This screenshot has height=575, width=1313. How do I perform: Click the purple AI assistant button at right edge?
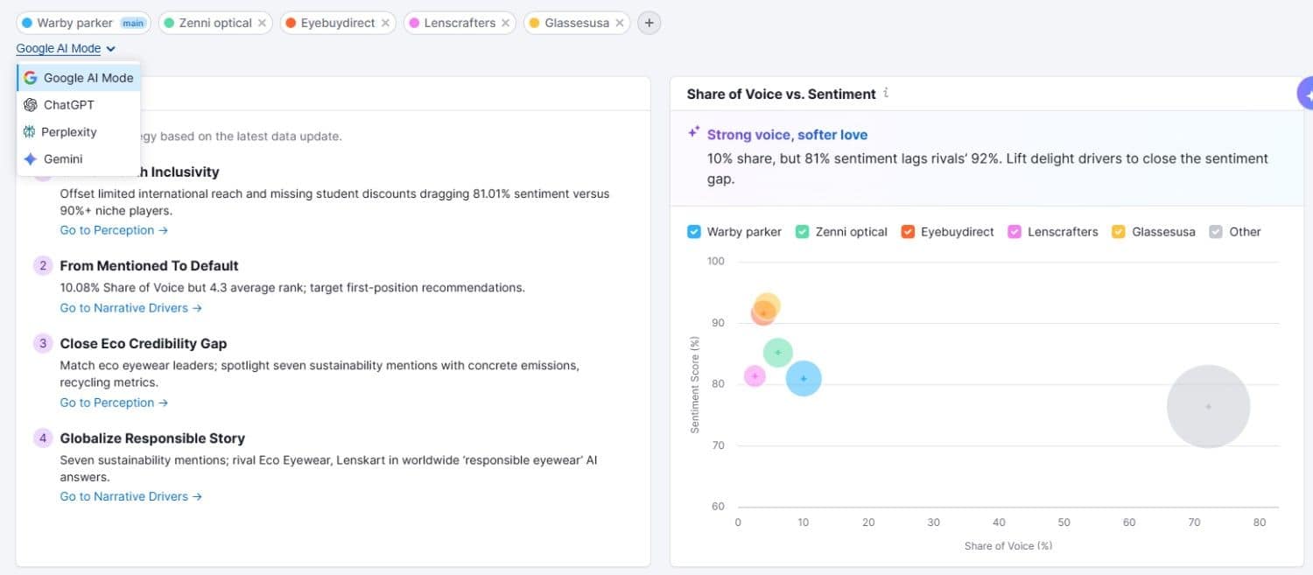[1304, 93]
